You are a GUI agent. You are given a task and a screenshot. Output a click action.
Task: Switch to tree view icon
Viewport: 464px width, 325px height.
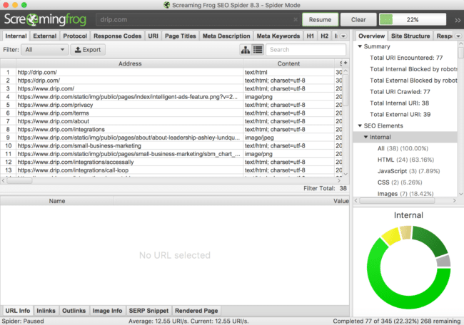coord(246,50)
